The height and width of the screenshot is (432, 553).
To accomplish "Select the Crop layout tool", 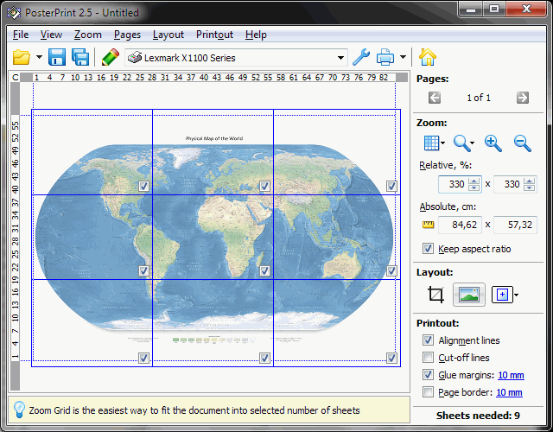I will [435, 295].
